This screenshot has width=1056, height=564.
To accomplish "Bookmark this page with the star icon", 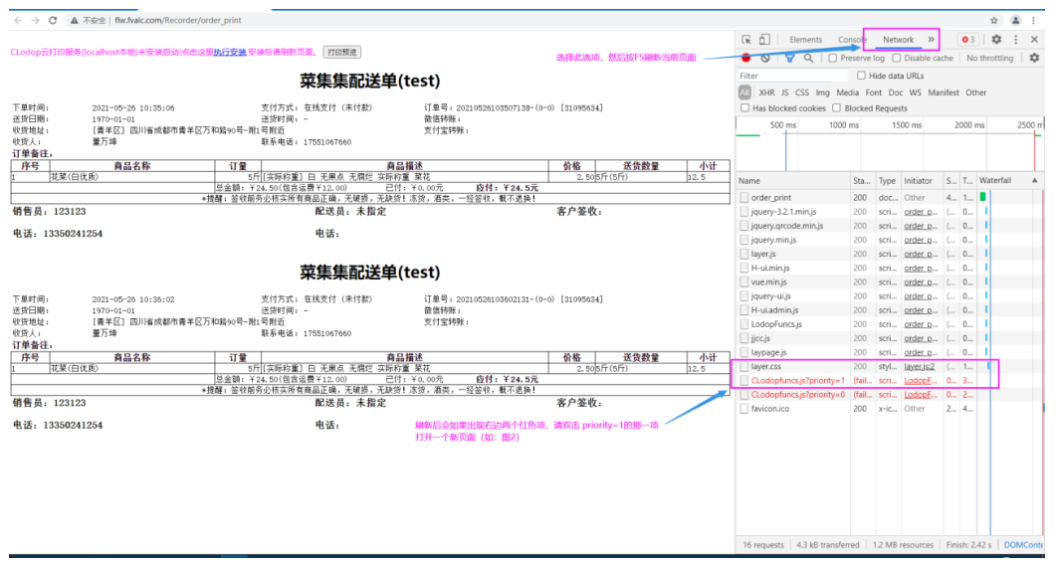I will (993, 20).
